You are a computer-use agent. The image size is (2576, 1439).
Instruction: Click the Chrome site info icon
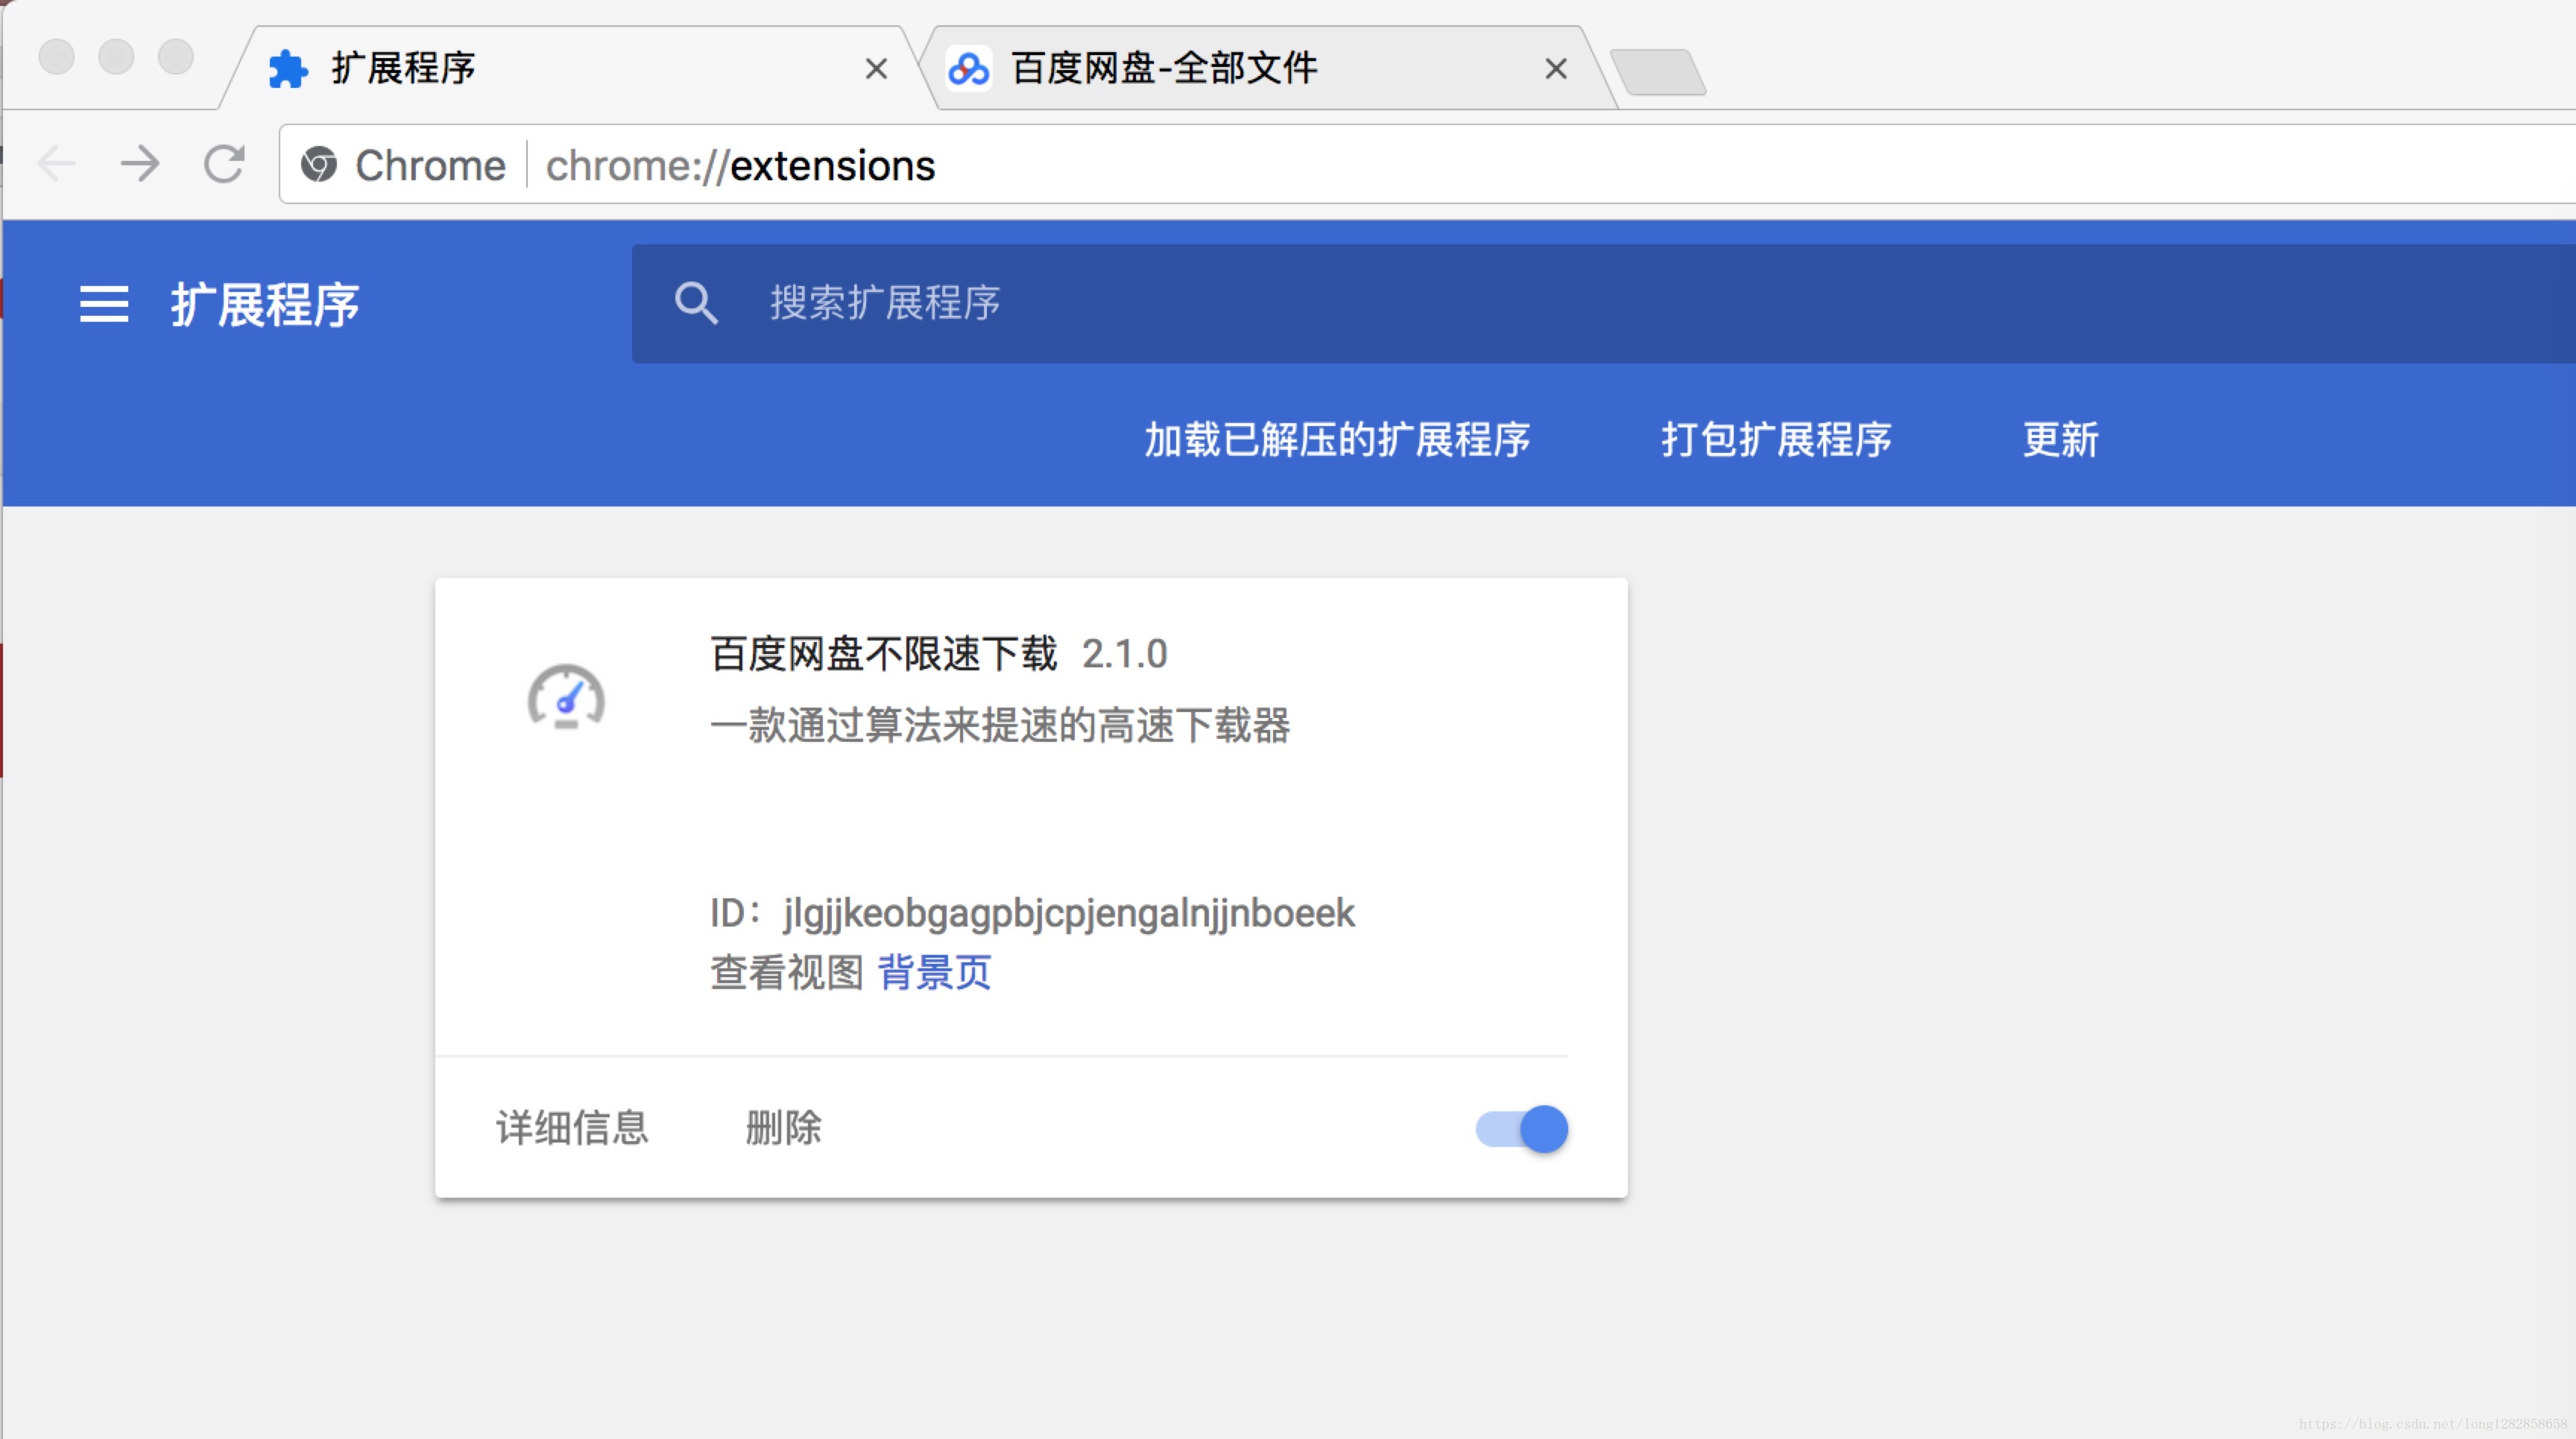(x=319, y=165)
